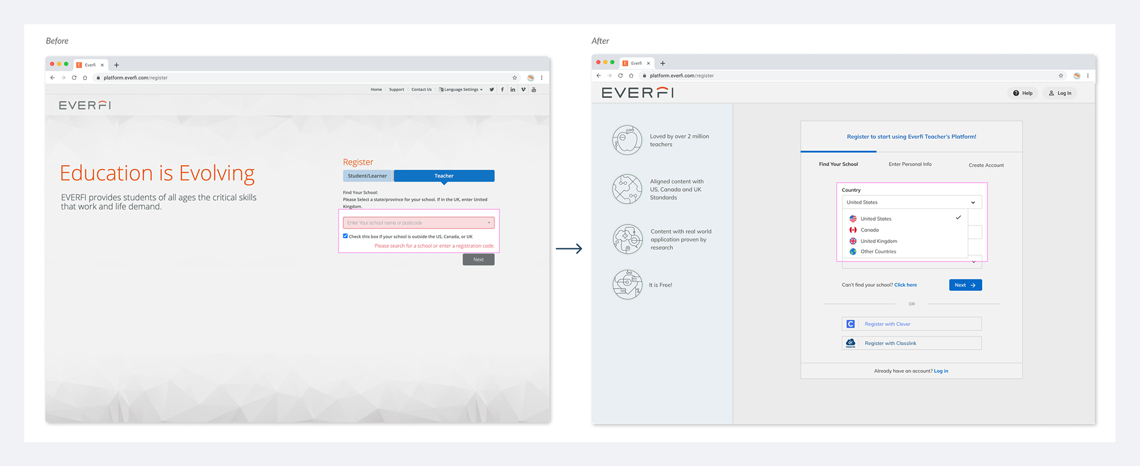Close the Everfi tab in the After browser
Screen dimensions: 1140x466
648,63
